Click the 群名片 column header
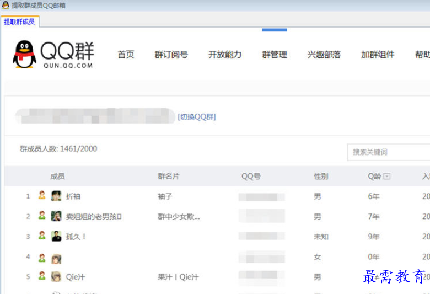 pyautogui.click(x=168, y=177)
